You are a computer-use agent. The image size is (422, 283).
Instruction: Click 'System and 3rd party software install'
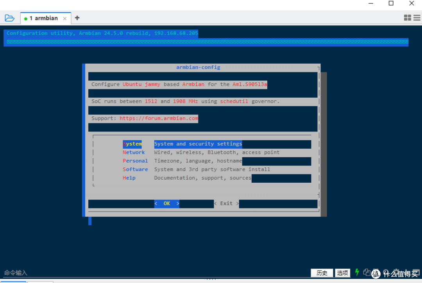pyautogui.click(x=212, y=169)
